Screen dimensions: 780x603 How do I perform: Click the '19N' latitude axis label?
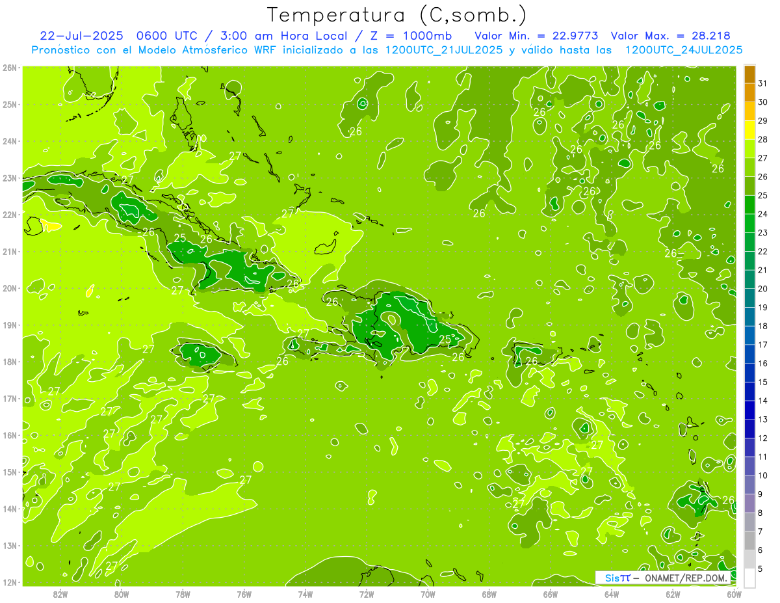pyautogui.click(x=10, y=325)
